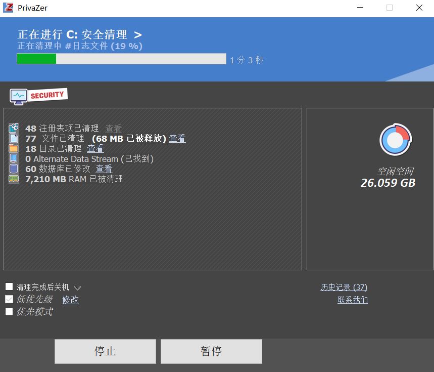Click the 修改 link beside 低优先级
Screen dimensions: 434x372
click(70, 300)
